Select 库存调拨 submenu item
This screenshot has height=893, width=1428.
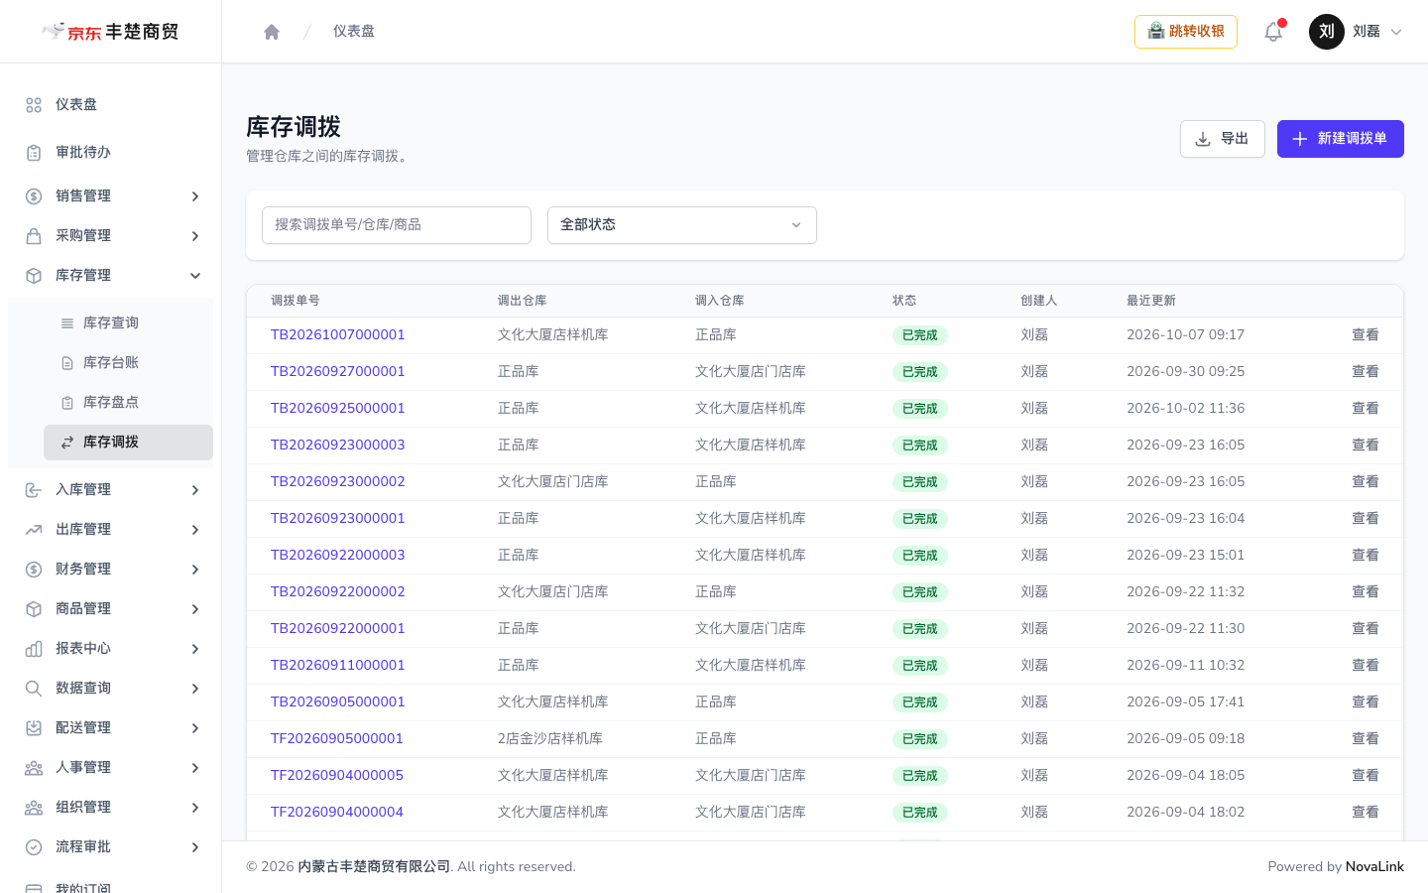pos(128,443)
